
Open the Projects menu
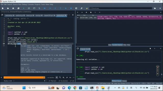pyautogui.click(x=37, y=5)
